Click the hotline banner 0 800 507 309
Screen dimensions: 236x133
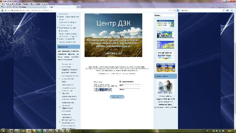(166, 67)
